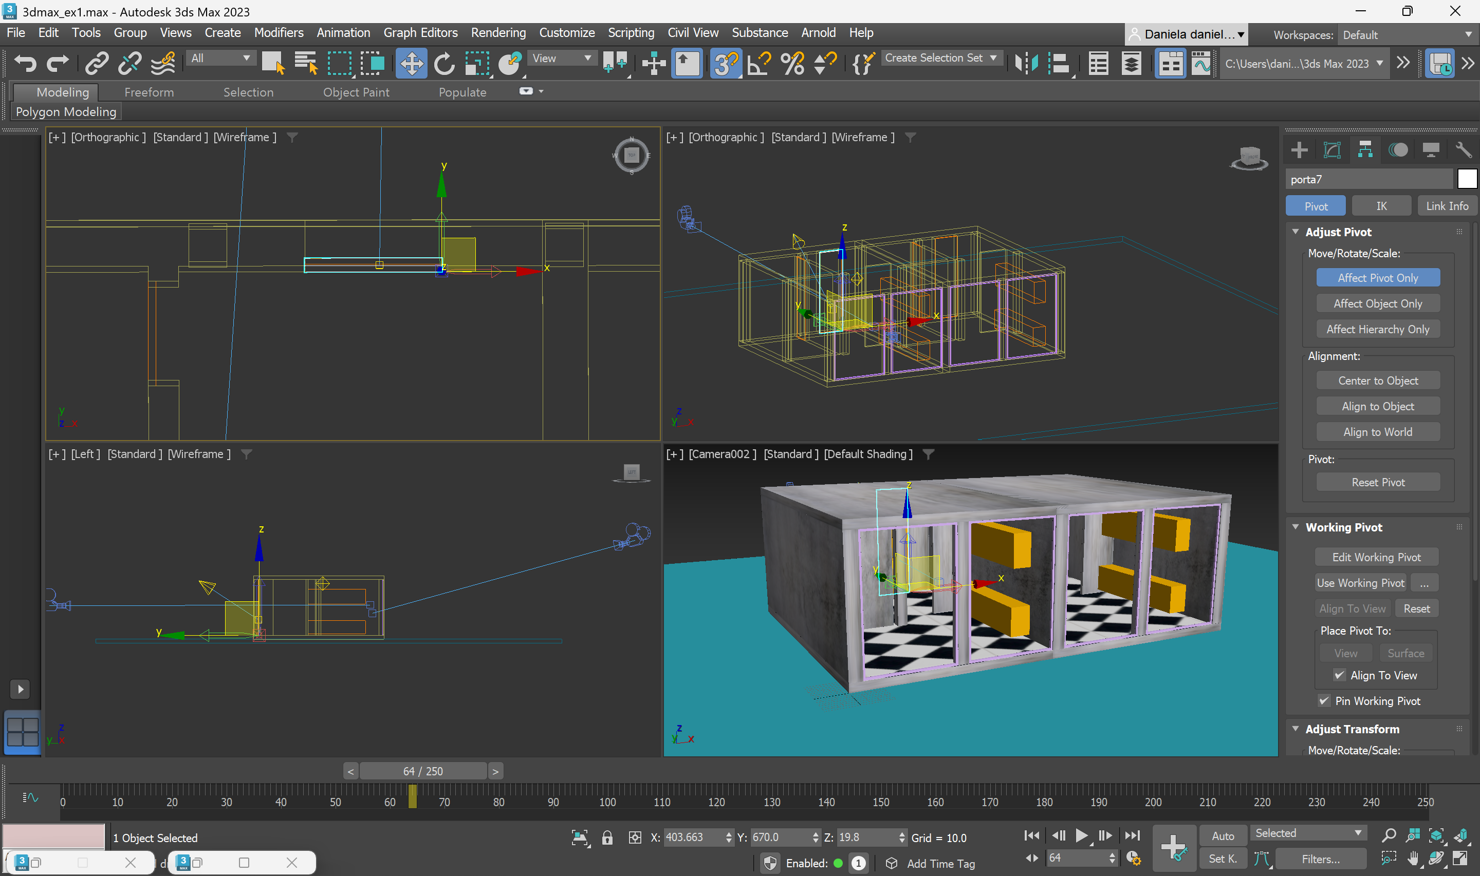Open the Create Selection Set dropdown
Viewport: 1480px width, 876px height.
coord(941,59)
